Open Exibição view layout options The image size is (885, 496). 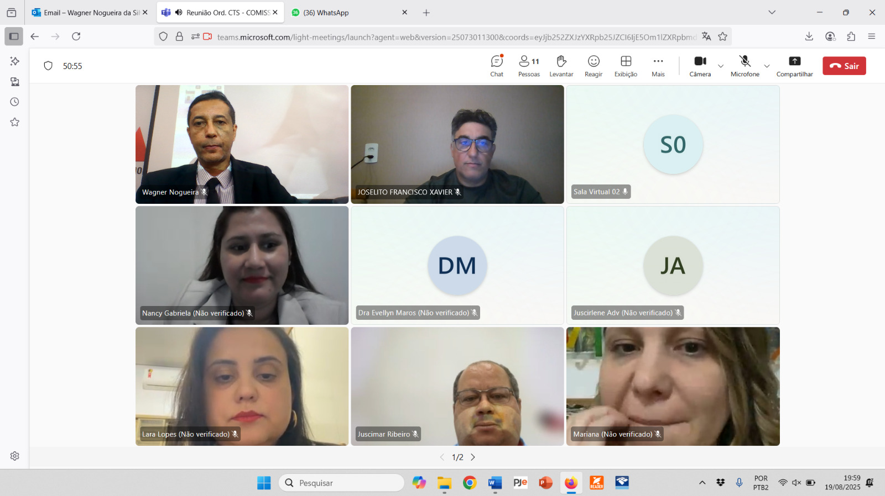click(x=626, y=66)
